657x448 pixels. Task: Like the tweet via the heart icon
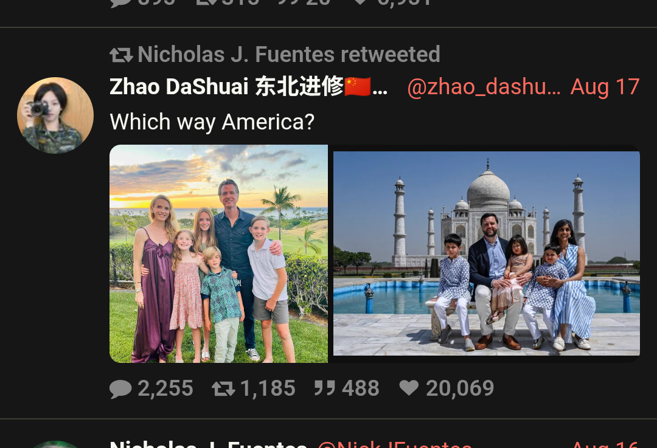pyautogui.click(x=409, y=388)
